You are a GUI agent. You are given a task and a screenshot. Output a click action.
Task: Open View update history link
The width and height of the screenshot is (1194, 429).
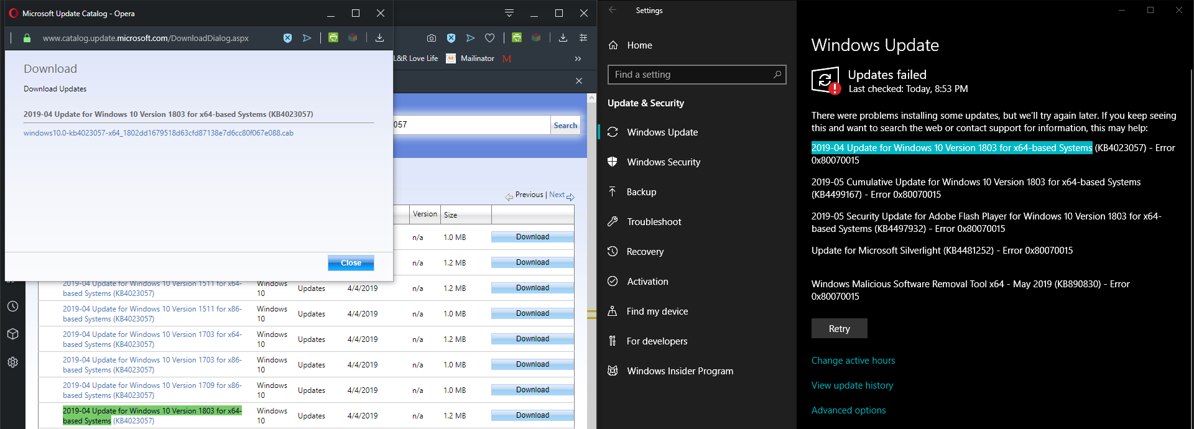point(852,385)
